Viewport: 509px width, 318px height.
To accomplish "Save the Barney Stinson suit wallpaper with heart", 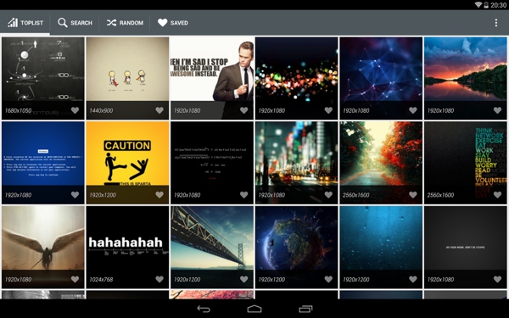I will click(243, 110).
